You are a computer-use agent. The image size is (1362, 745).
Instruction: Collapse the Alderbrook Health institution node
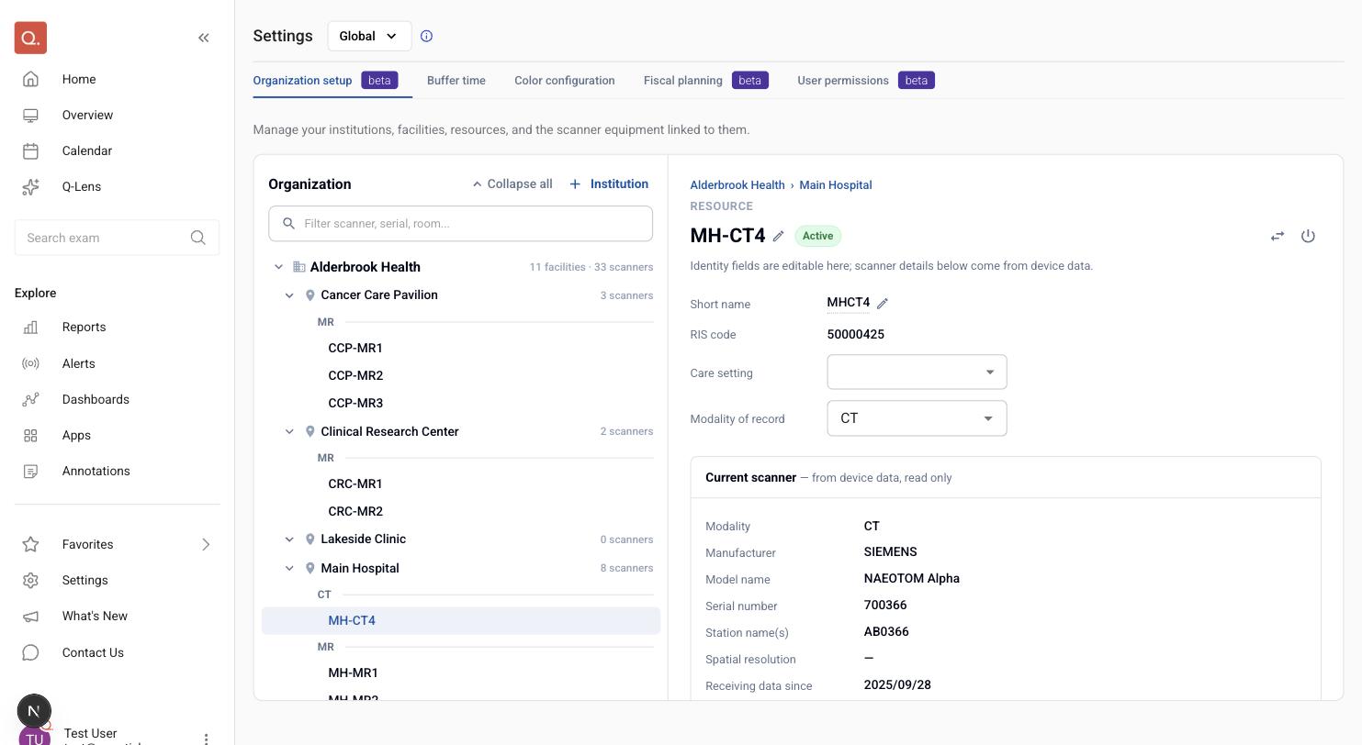tap(278, 267)
